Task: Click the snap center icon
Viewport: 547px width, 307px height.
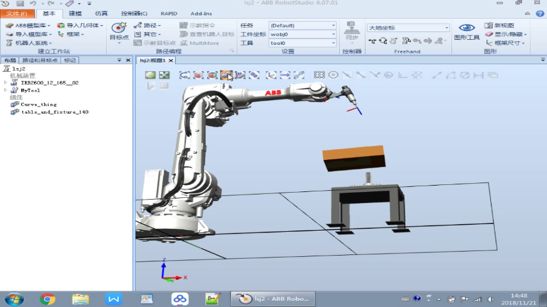Action: coord(333,75)
